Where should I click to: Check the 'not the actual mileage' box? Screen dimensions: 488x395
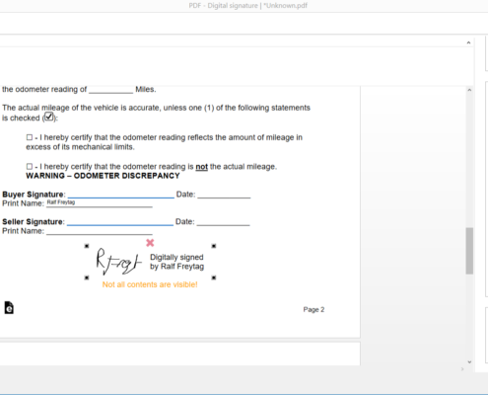pos(30,167)
